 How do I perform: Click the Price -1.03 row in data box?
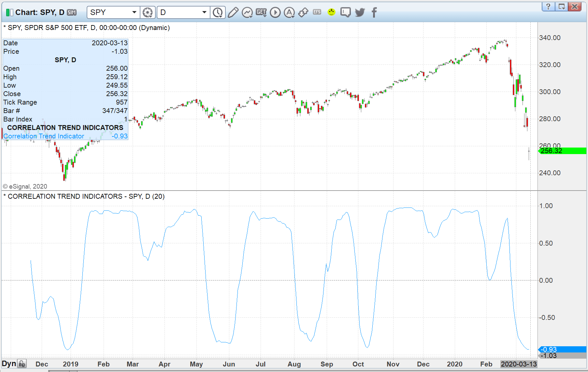pyautogui.click(x=65, y=51)
